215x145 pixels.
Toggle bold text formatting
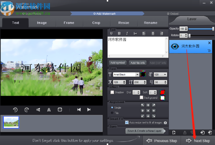click(x=119, y=33)
